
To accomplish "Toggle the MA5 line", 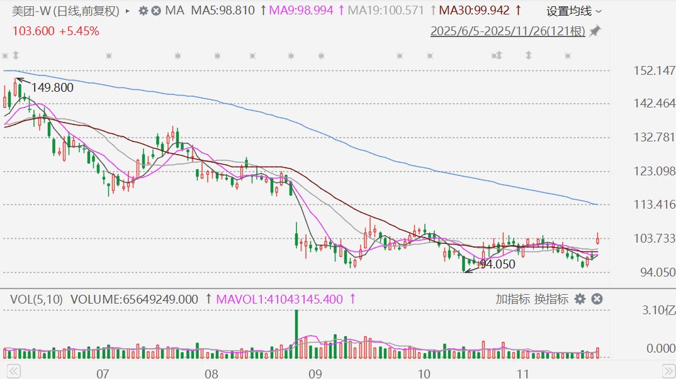I will click(223, 11).
